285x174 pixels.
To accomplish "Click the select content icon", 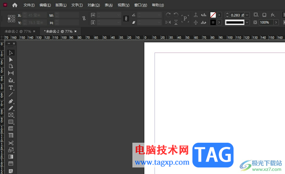I will coord(196,22).
